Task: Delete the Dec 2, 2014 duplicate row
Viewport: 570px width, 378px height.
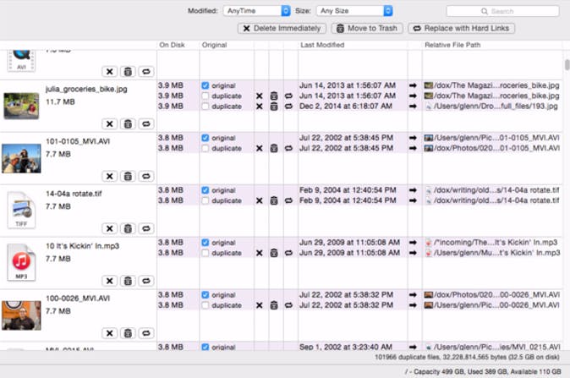Action: (259, 107)
